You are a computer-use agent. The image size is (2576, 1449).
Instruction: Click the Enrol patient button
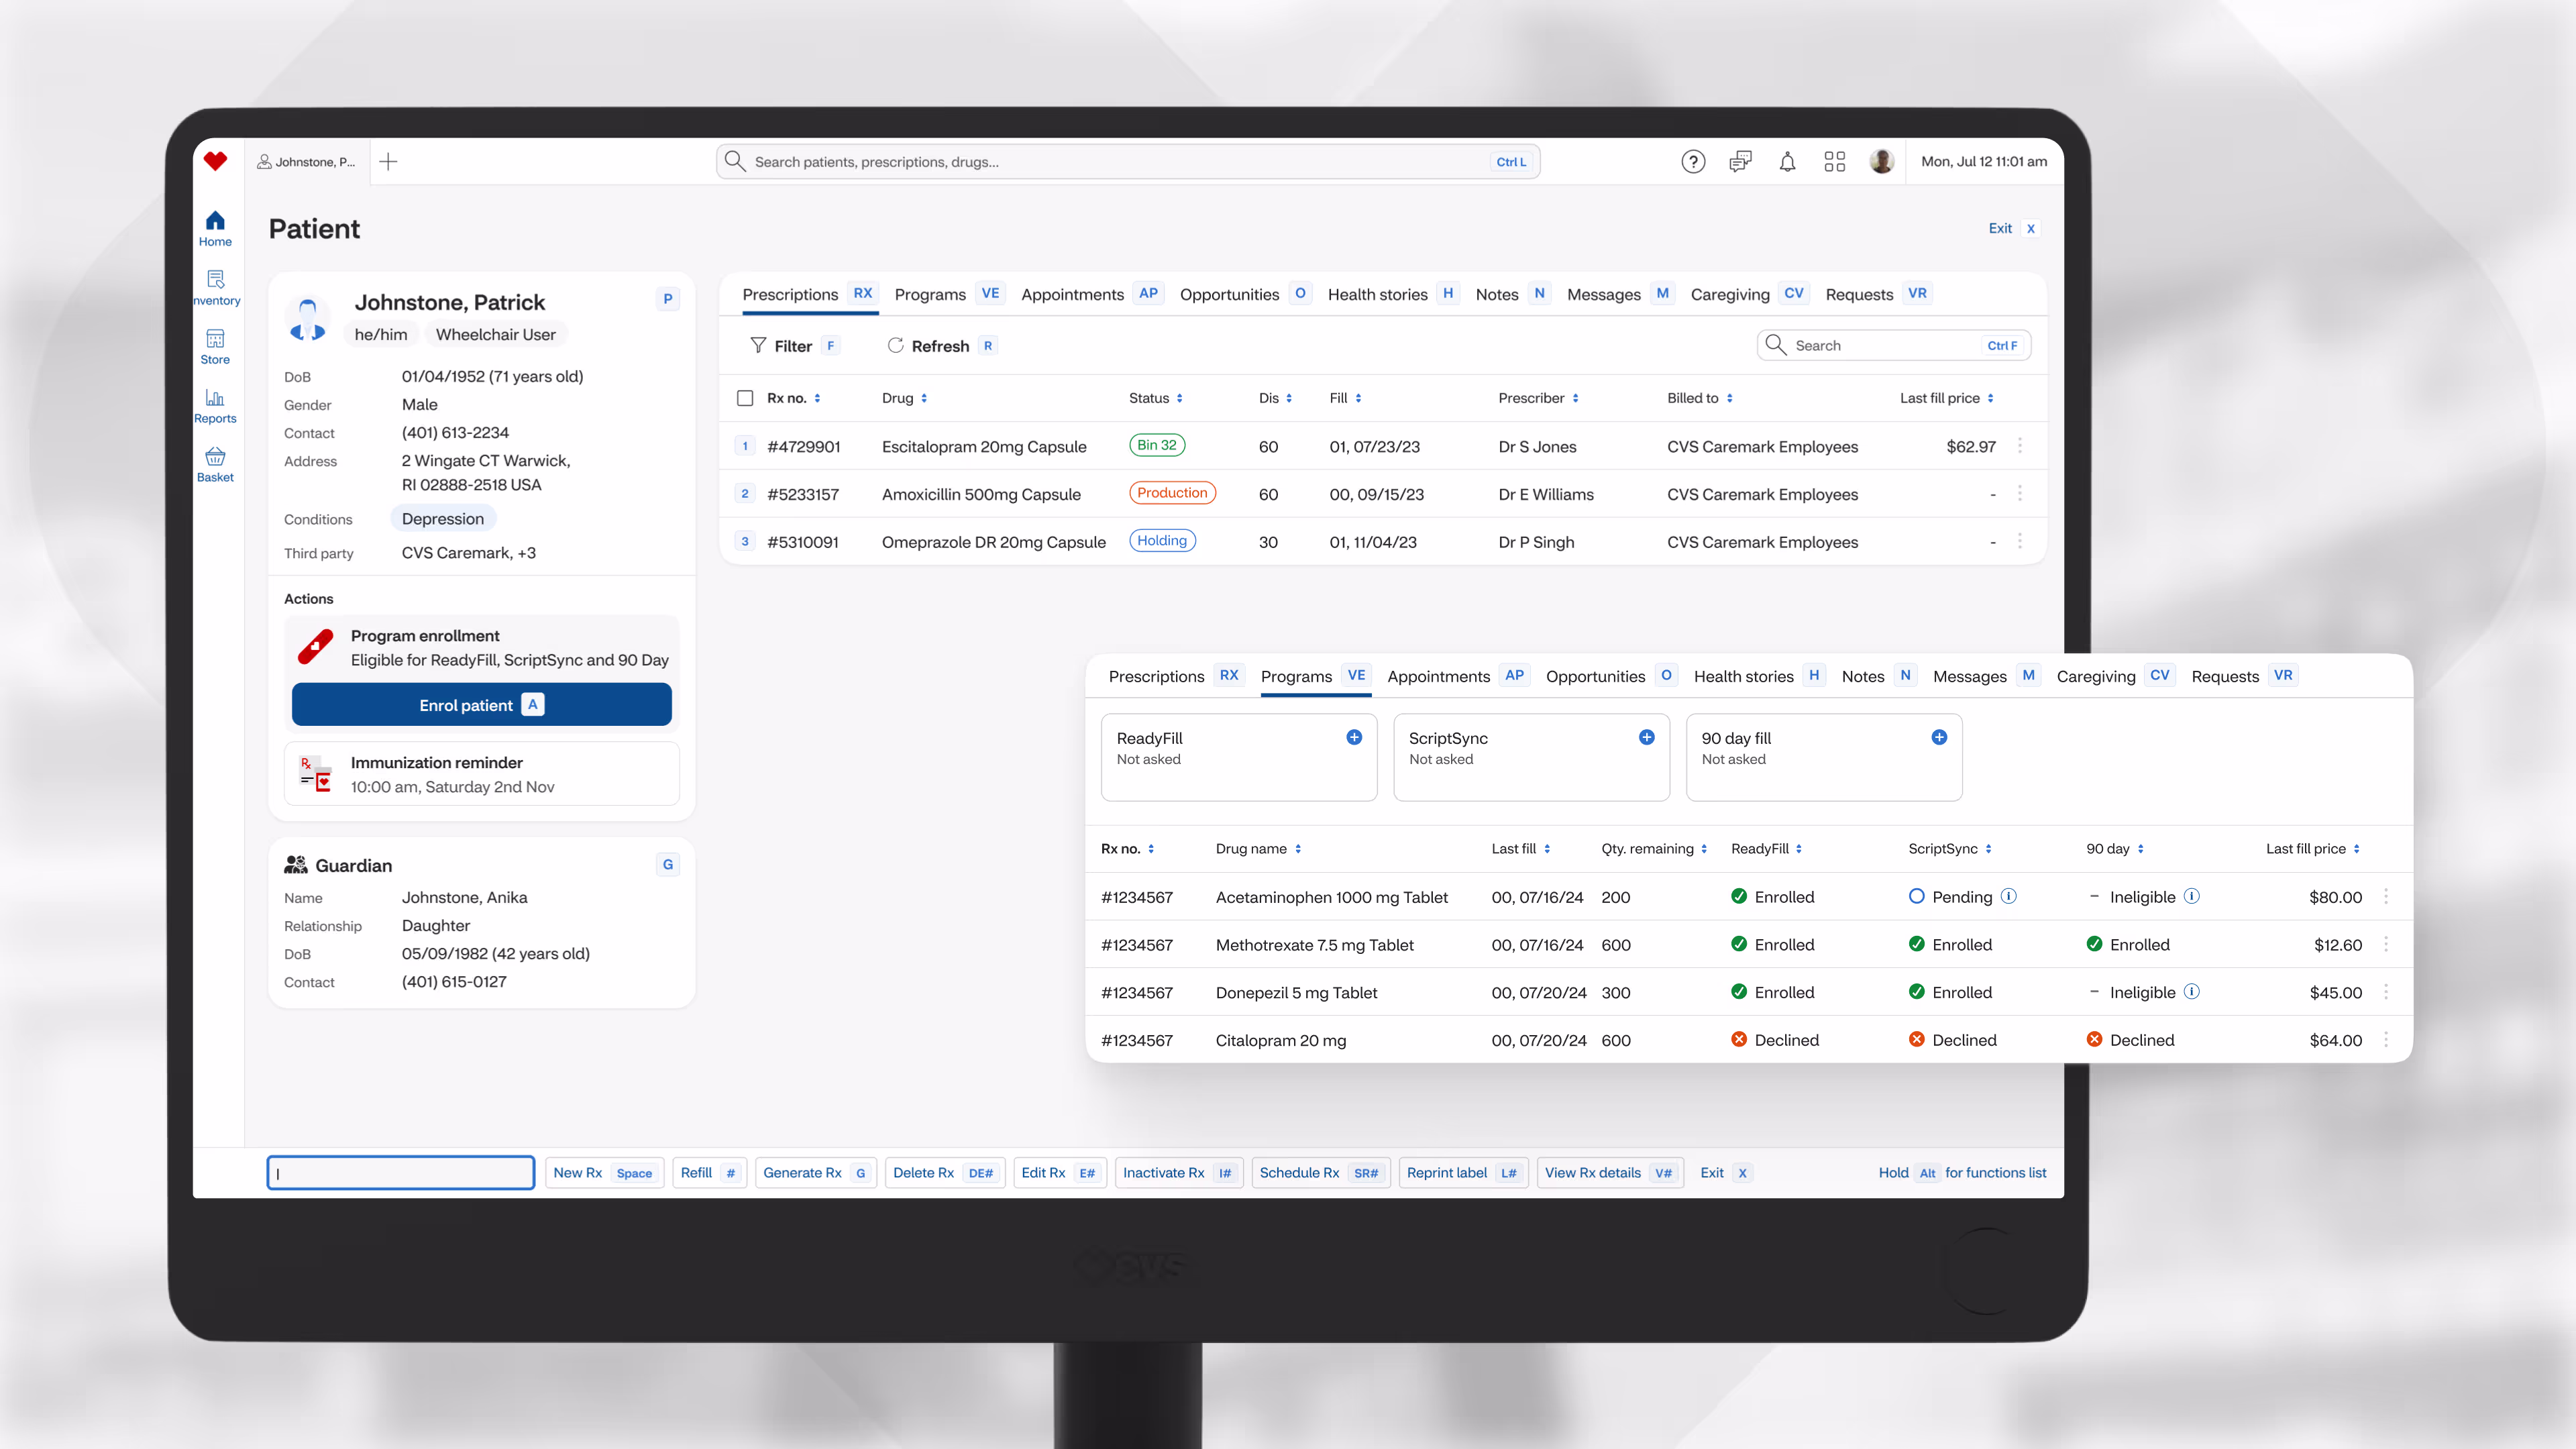coord(481,705)
